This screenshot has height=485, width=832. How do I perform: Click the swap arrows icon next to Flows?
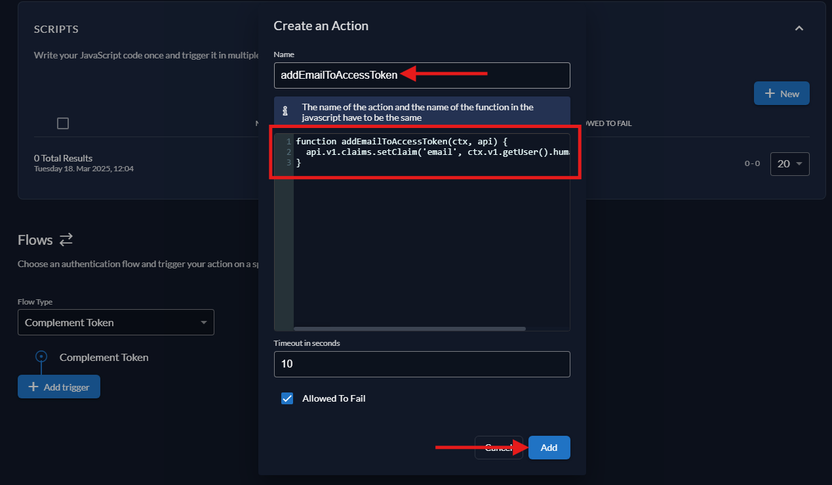click(66, 240)
